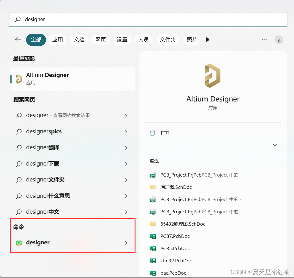This screenshot has height=278, width=294.
Task: Click PCB icon of pac.PcbDoc
Action: [x=153, y=273]
